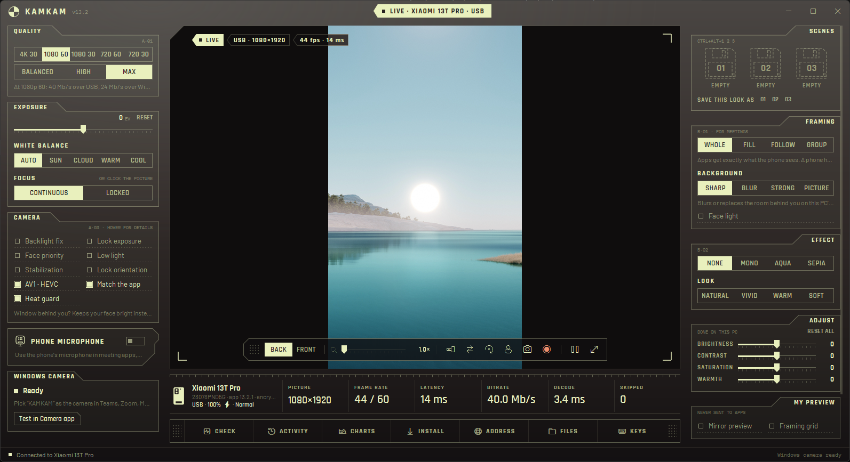Open the Check tool

tap(219, 431)
